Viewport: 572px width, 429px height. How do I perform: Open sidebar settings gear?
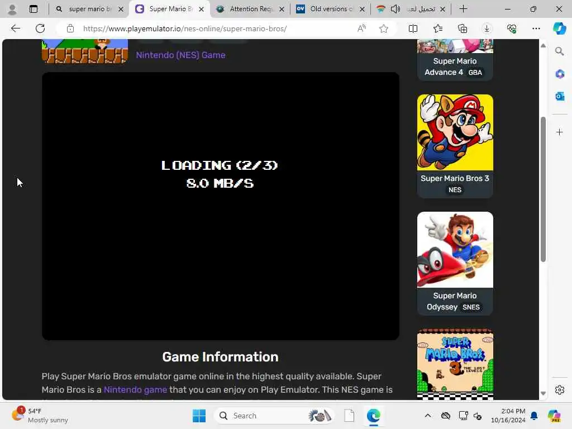(x=560, y=390)
